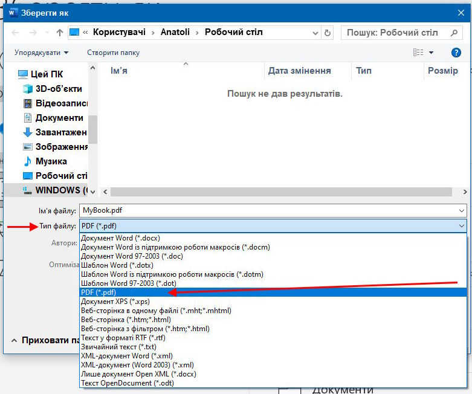Click the search magnifier icon

coord(454,33)
